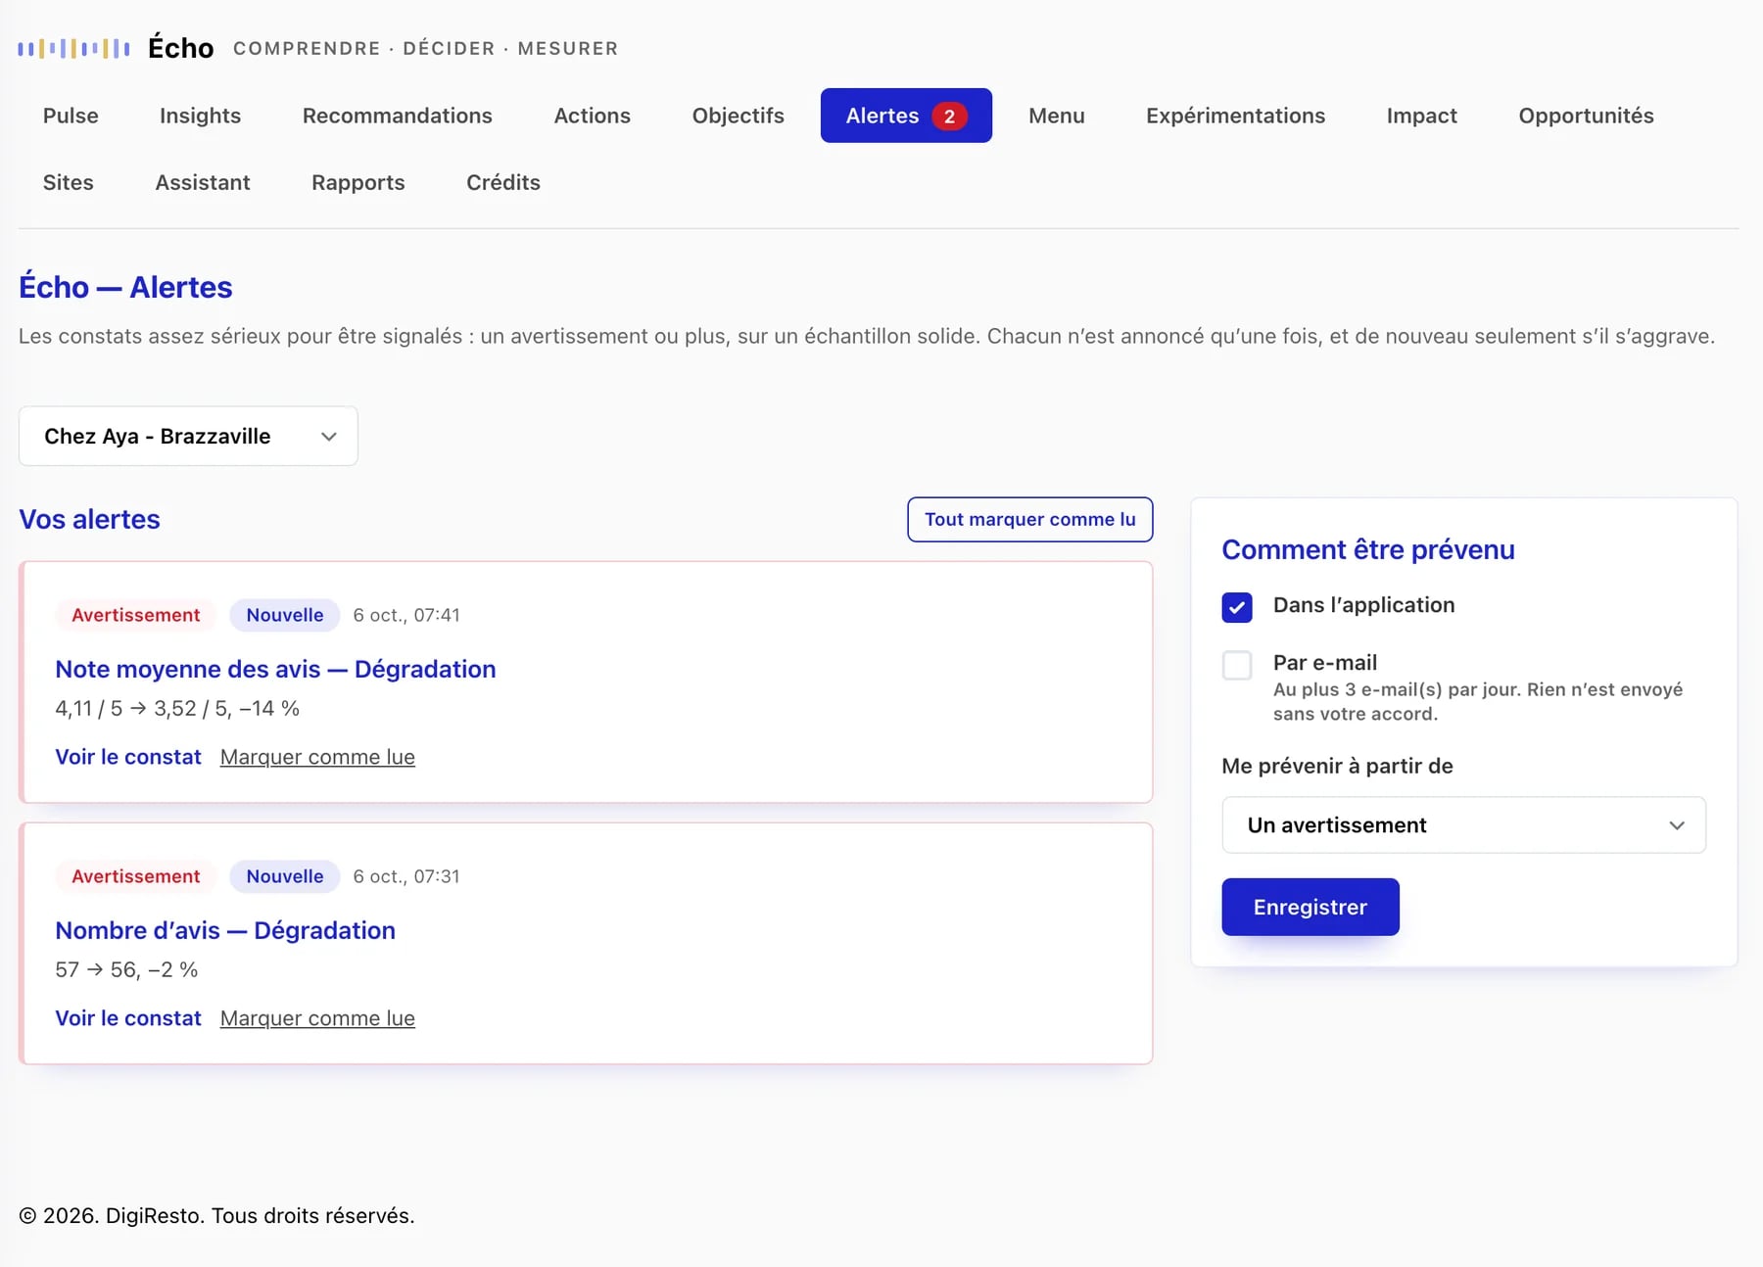Click the Avertissement tag on the 07:31 alert
This screenshot has width=1763, height=1267.
pyautogui.click(x=136, y=876)
